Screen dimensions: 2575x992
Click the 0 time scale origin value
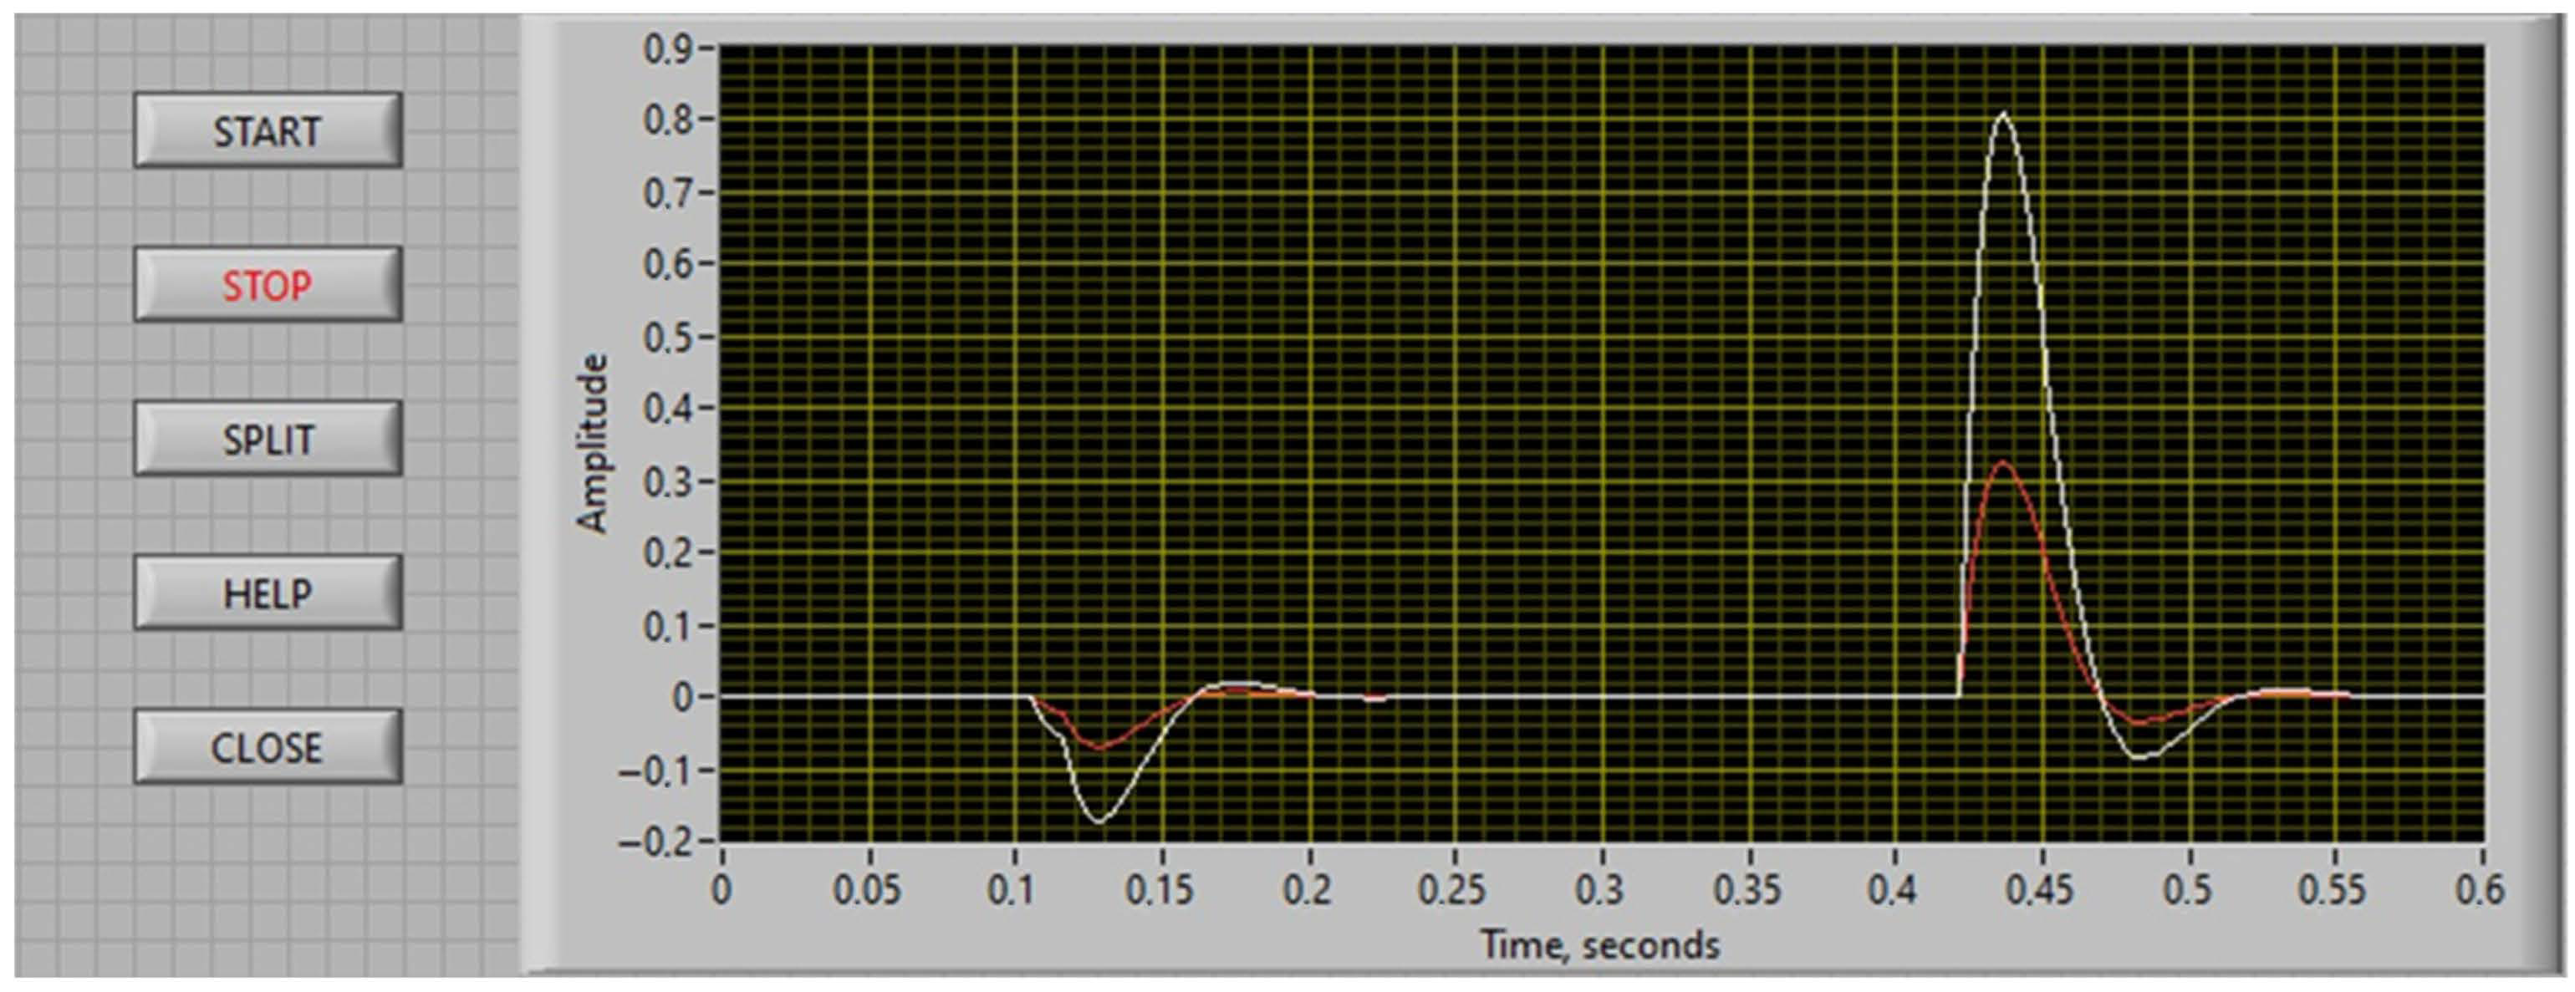tap(721, 890)
